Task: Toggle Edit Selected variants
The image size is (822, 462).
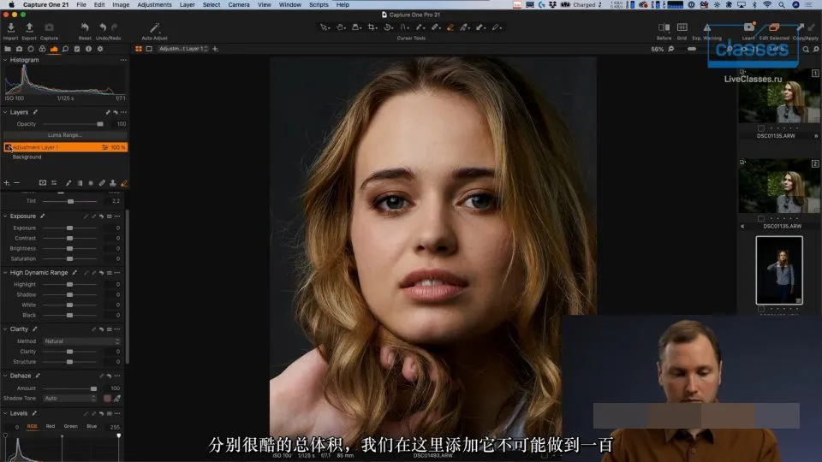Action: click(x=774, y=27)
